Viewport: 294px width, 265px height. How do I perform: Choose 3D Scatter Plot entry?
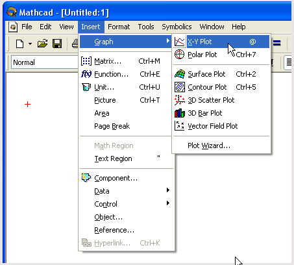tap(221, 100)
